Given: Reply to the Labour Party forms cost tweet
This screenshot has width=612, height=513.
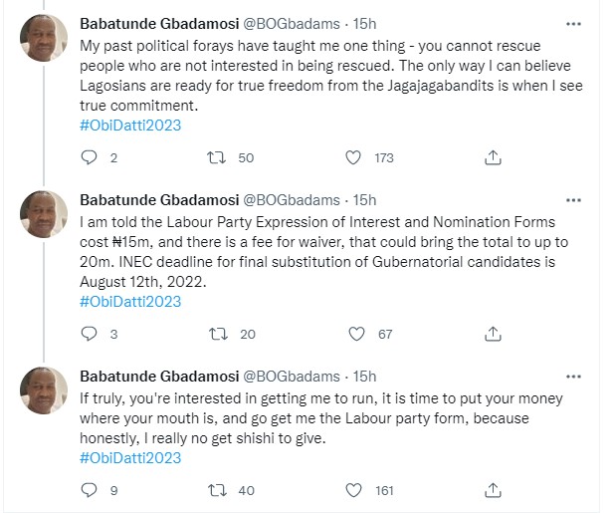Looking at the screenshot, I should pyautogui.click(x=89, y=334).
